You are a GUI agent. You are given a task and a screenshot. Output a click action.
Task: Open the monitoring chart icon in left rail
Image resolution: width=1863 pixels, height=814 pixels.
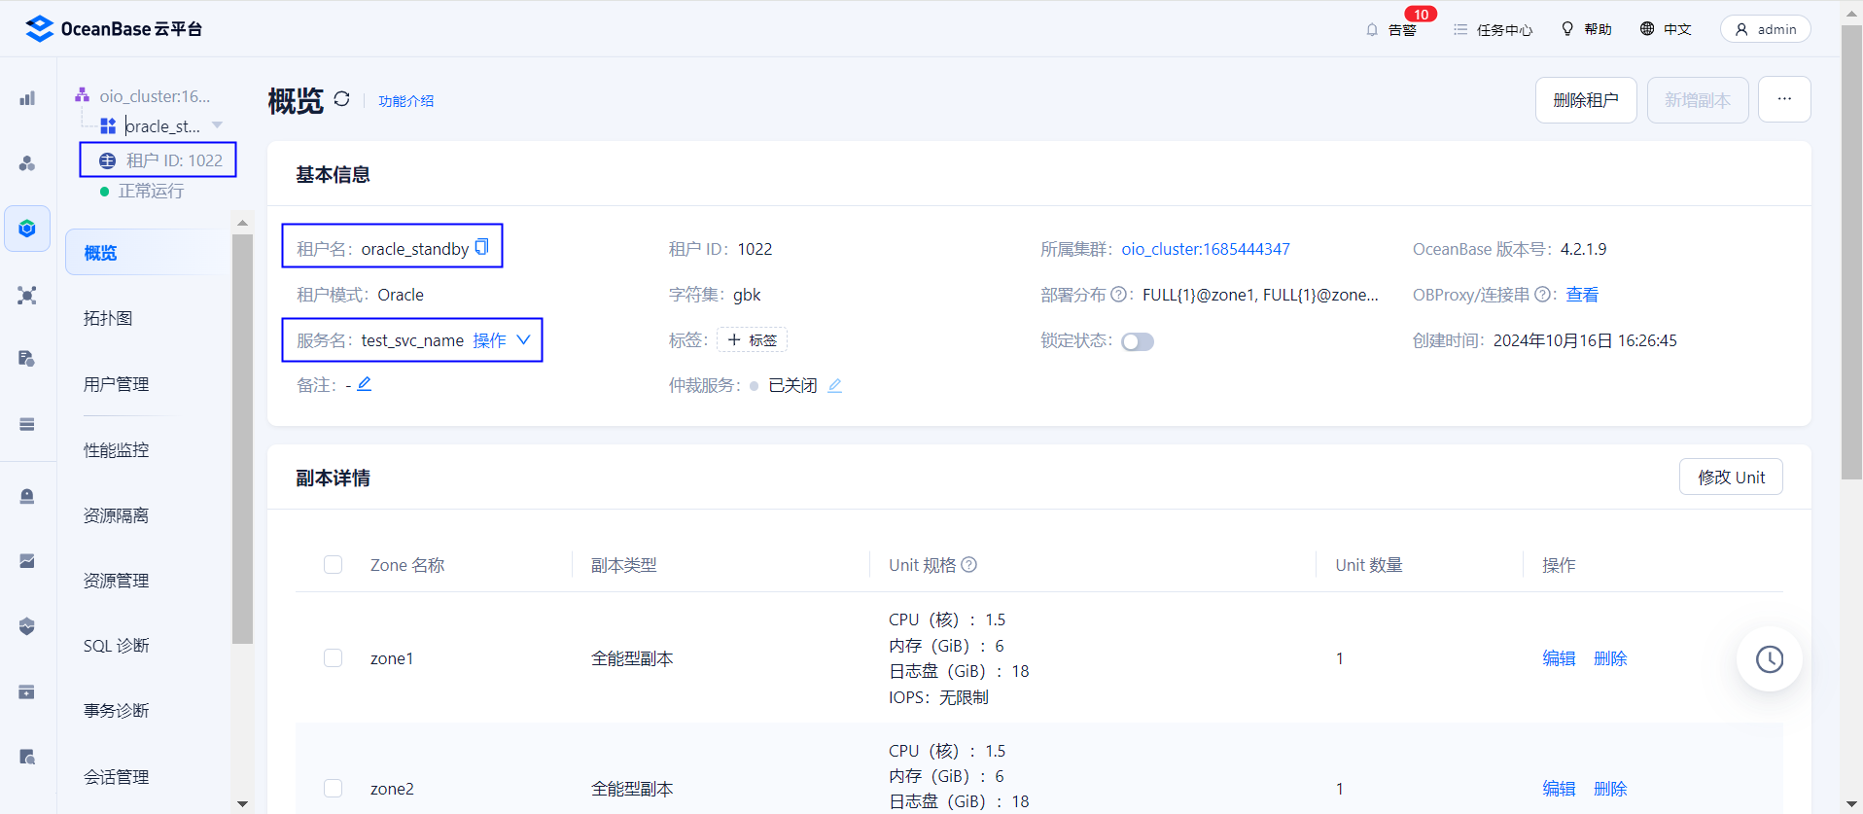pos(27,561)
